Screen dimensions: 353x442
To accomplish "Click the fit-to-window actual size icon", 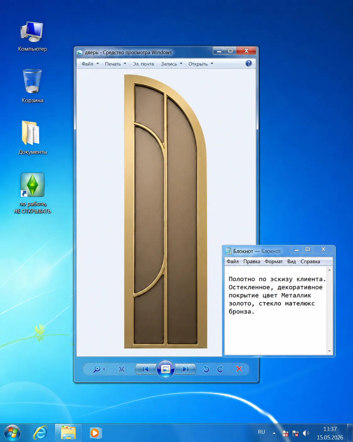I will coord(122,369).
